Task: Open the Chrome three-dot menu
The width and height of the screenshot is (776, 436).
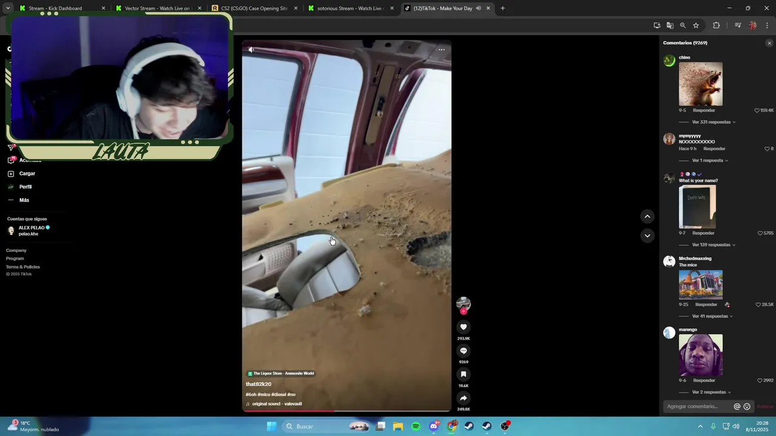Action: (x=767, y=25)
